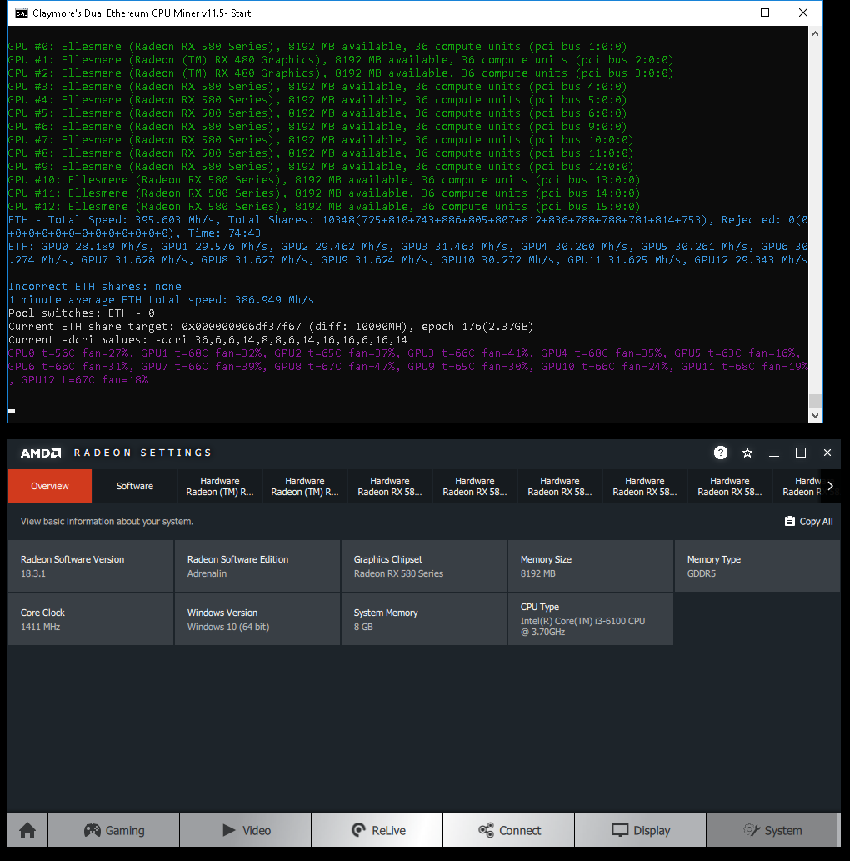Click the 'Pool switches: ETH - 0' line
The image size is (850, 861).
[x=82, y=313]
